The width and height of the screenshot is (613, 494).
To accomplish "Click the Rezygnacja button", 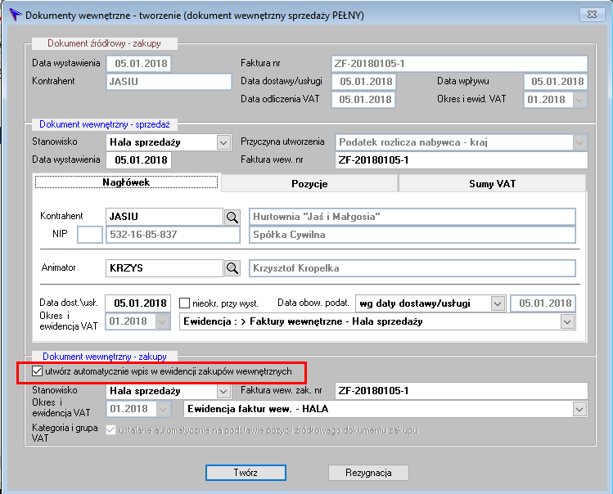I will coord(368,473).
